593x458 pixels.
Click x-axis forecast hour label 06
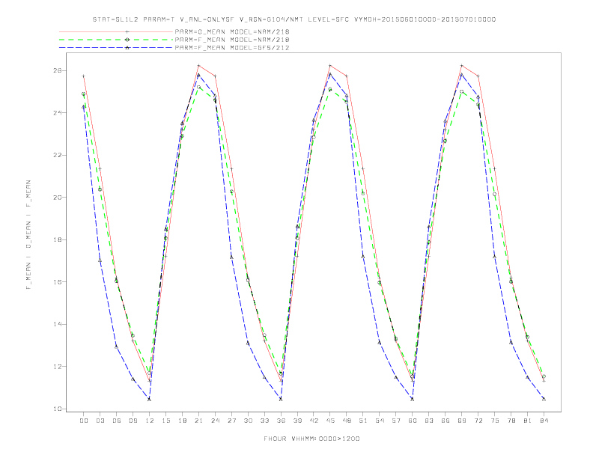tap(117, 421)
